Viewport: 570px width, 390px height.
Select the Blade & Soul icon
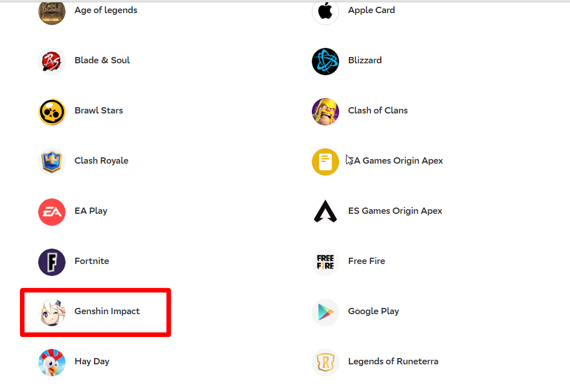tap(52, 62)
